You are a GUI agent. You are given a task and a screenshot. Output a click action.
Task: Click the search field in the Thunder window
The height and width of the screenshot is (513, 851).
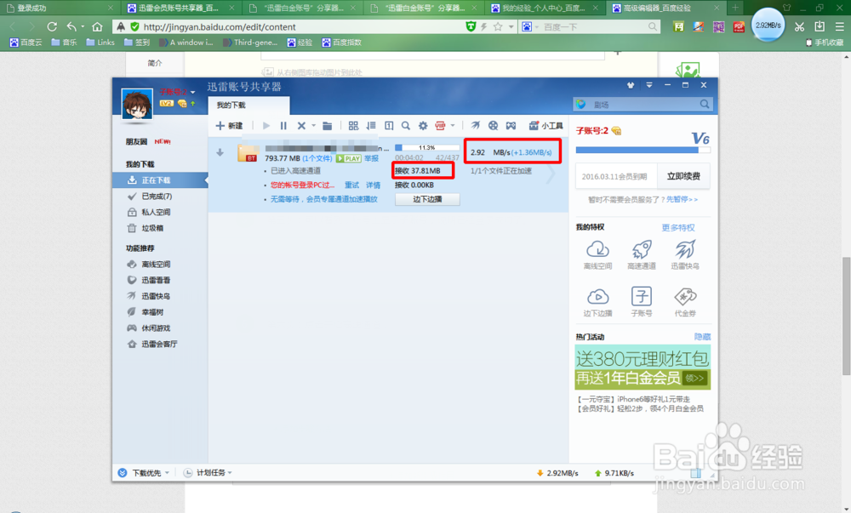pyautogui.click(x=643, y=104)
